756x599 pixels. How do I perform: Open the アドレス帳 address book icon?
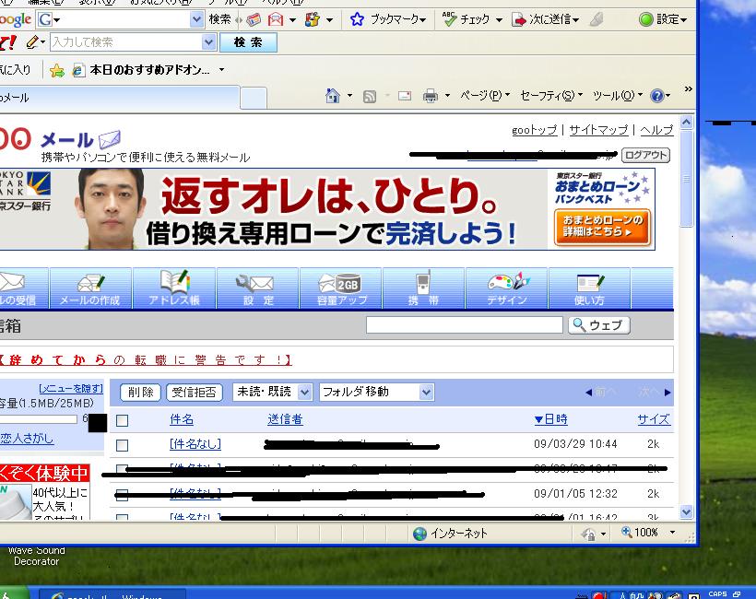[x=174, y=288]
